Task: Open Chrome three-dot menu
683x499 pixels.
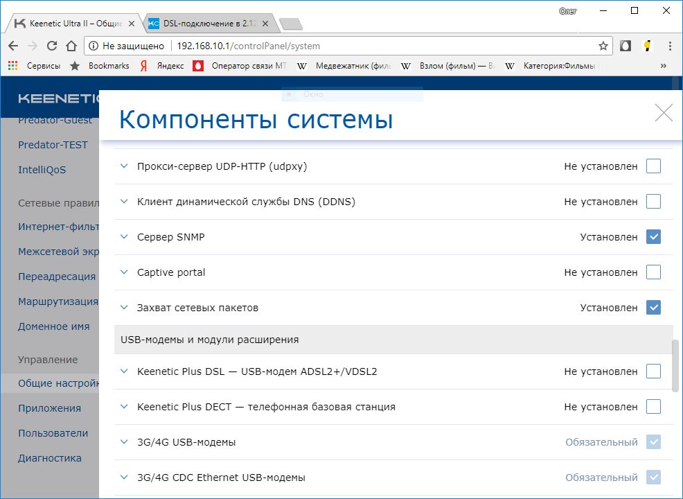Action: [x=670, y=46]
